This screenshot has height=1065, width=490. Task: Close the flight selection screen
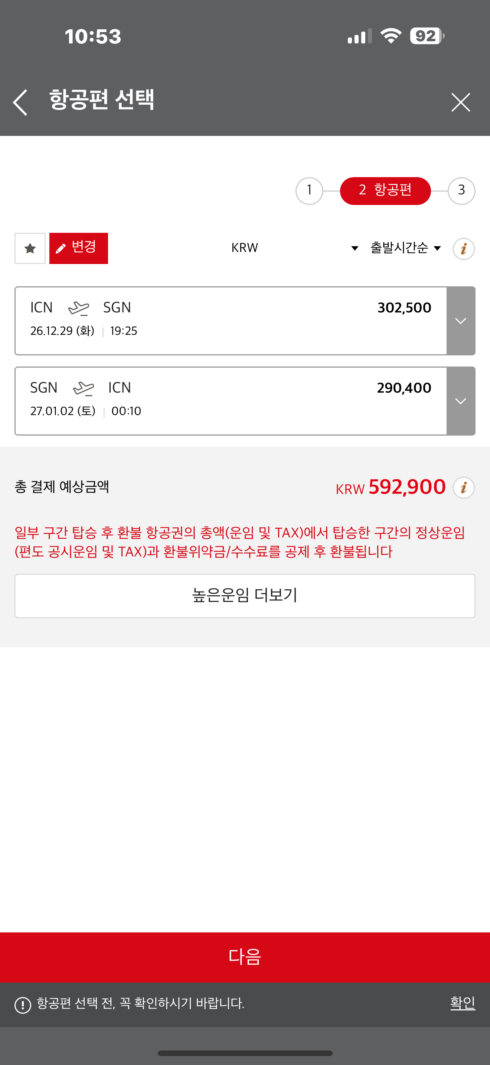(x=460, y=102)
